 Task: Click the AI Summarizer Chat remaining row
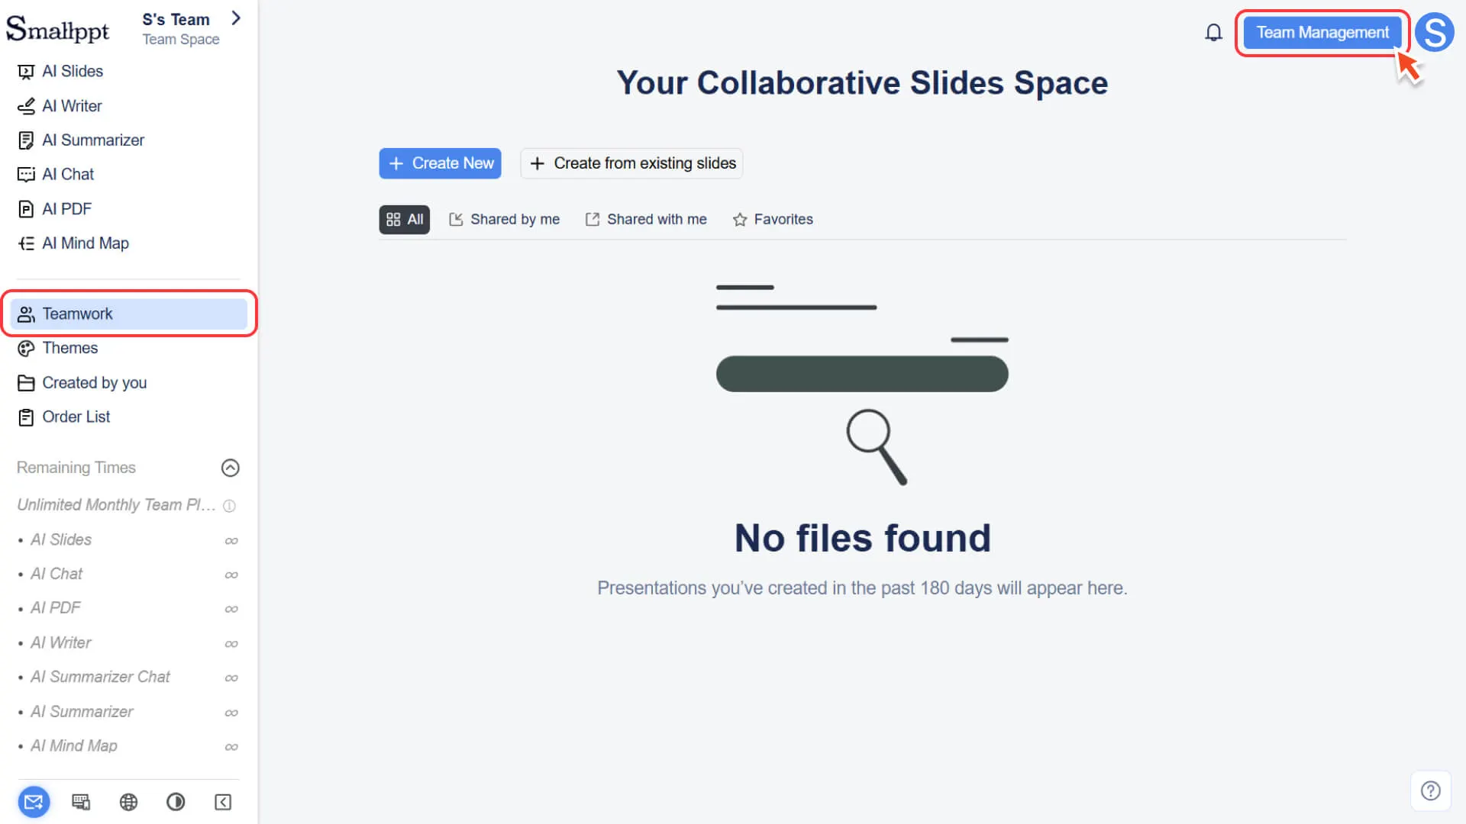(128, 678)
